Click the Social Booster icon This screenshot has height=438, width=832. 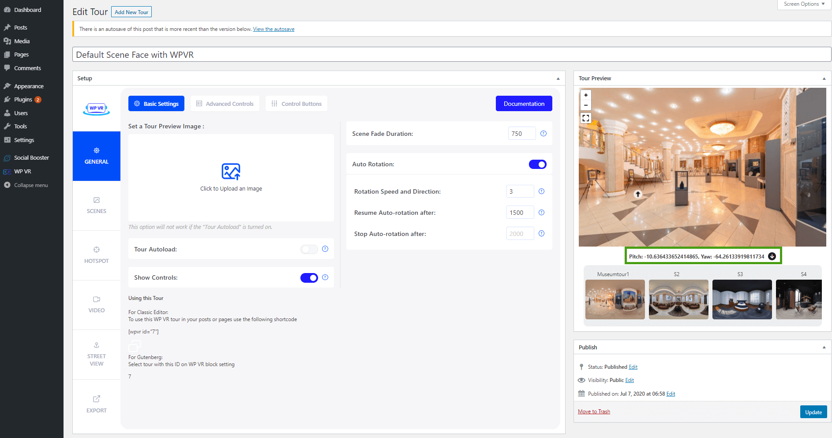pos(7,158)
